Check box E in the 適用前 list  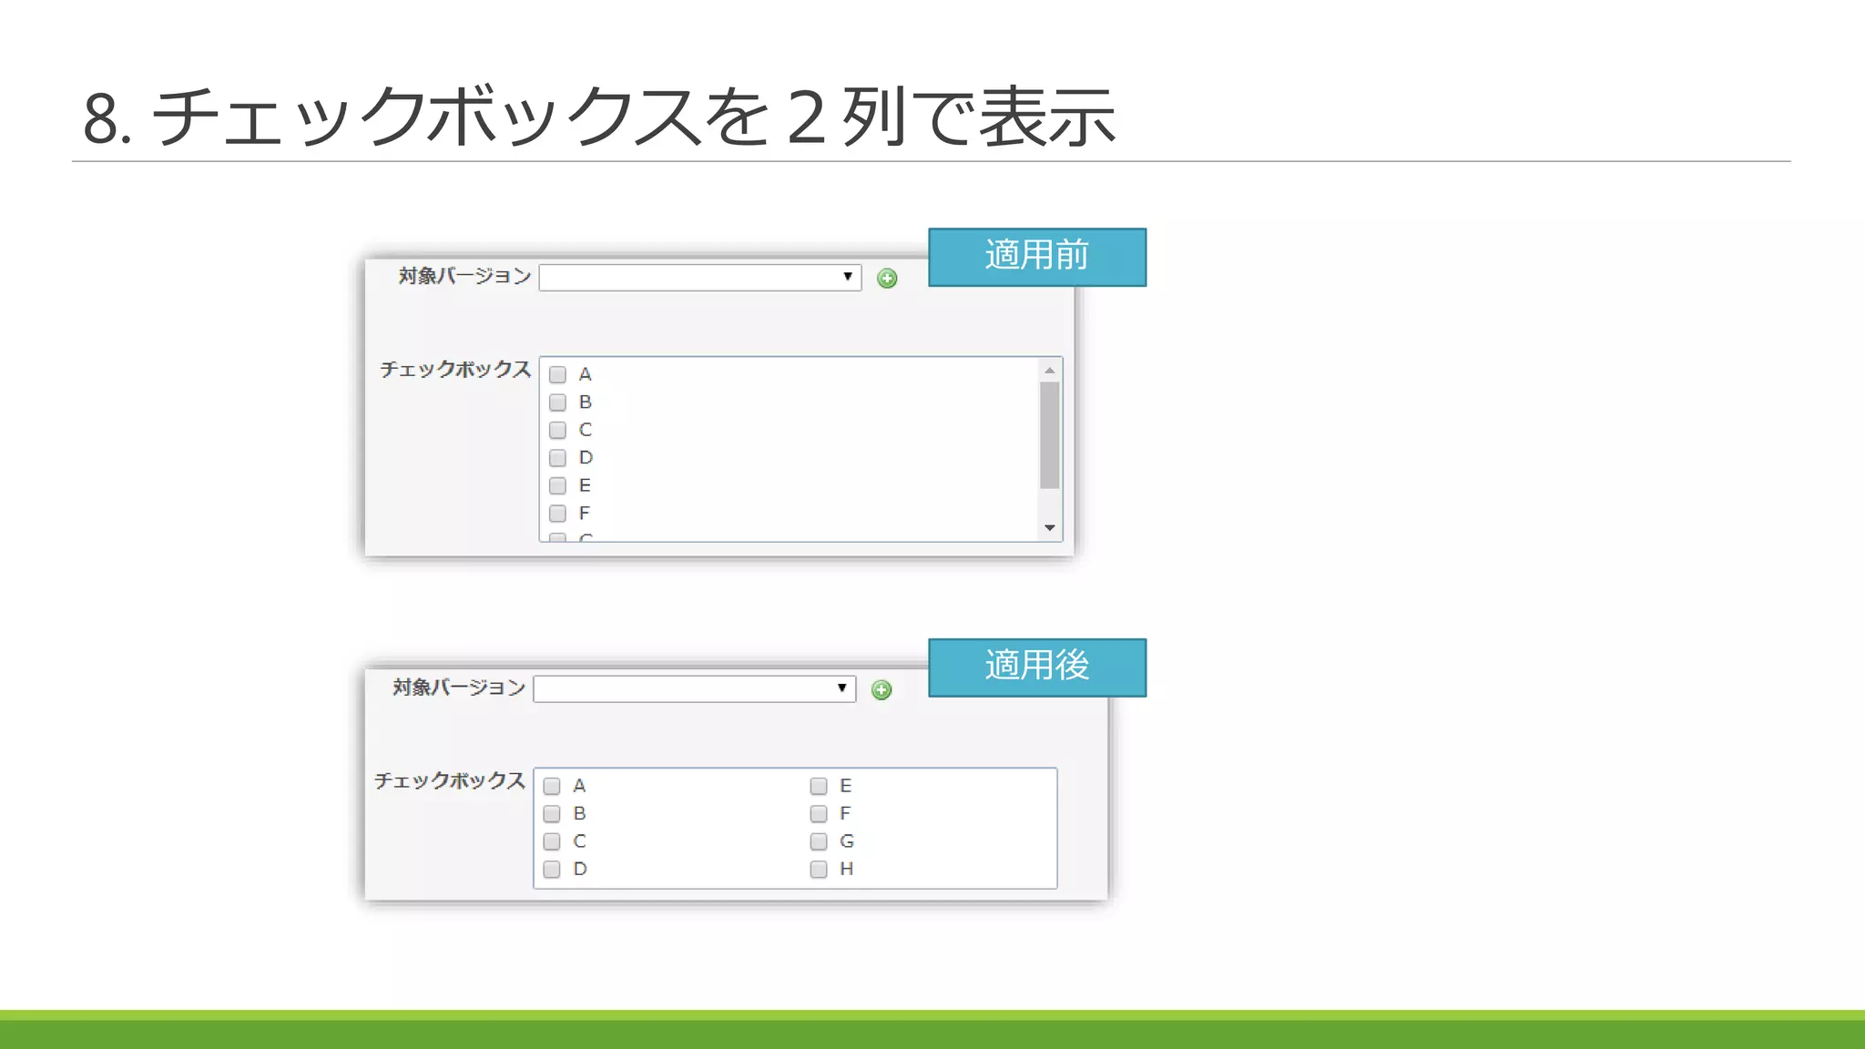pos(558,485)
